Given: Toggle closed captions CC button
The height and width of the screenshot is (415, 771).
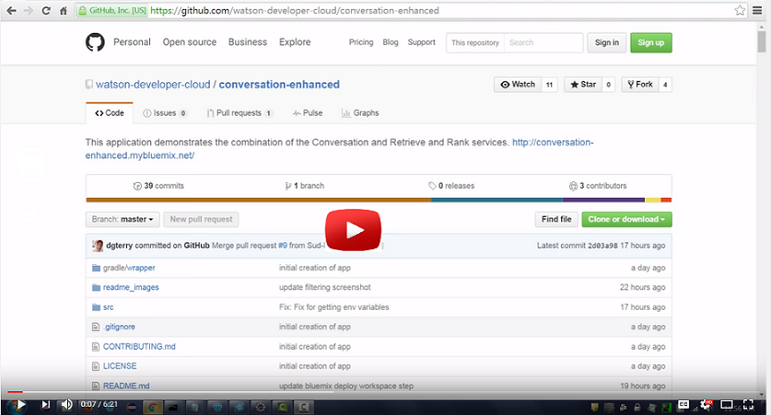Looking at the screenshot, I should click(x=683, y=405).
